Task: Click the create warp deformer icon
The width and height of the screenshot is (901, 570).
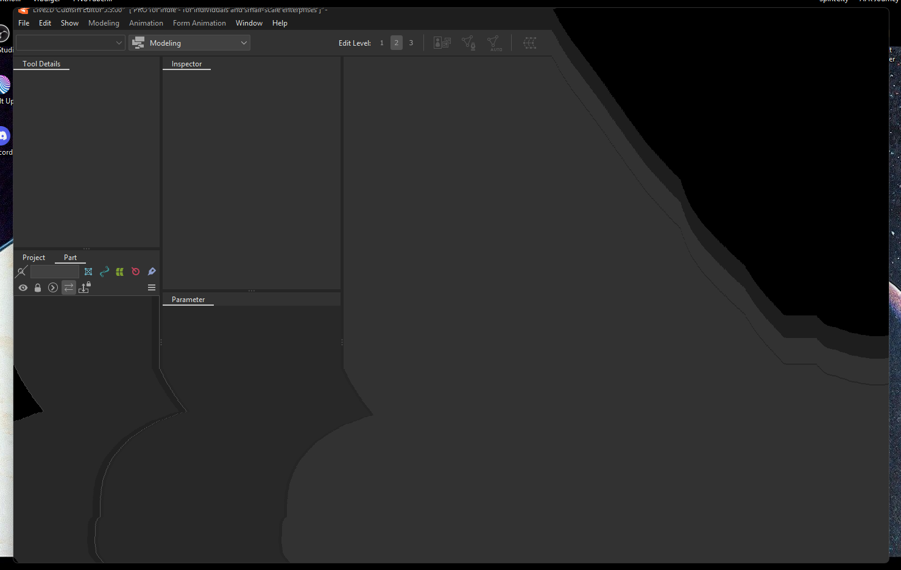Action: 530,43
